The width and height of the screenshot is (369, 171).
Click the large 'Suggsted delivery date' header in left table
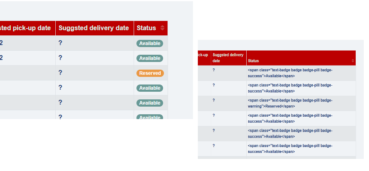click(x=94, y=28)
